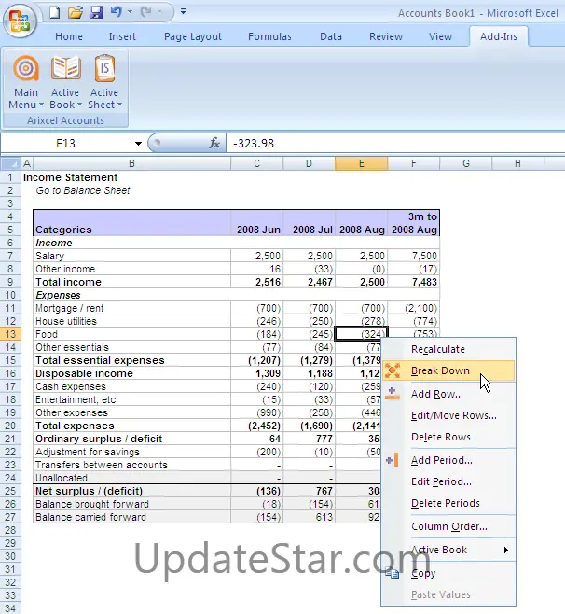Click the Break Down menu icon
565x614 pixels.
click(393, 370)
